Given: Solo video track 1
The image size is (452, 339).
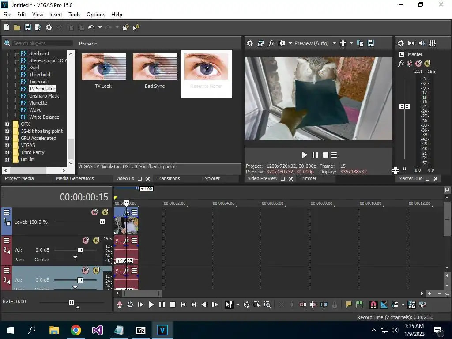Looking at the screenshot, I should click(105, 212).
